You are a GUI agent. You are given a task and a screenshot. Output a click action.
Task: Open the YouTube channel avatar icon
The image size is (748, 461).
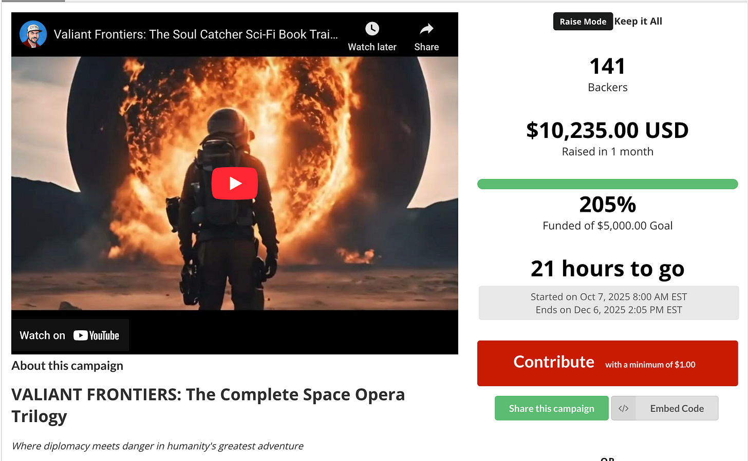33,34
